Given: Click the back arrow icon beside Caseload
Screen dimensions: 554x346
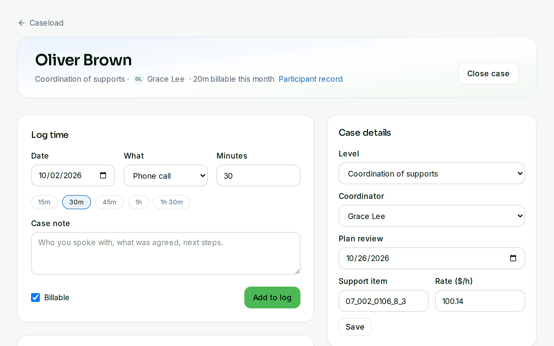Looking at the screenshot, I should (22, 23).
